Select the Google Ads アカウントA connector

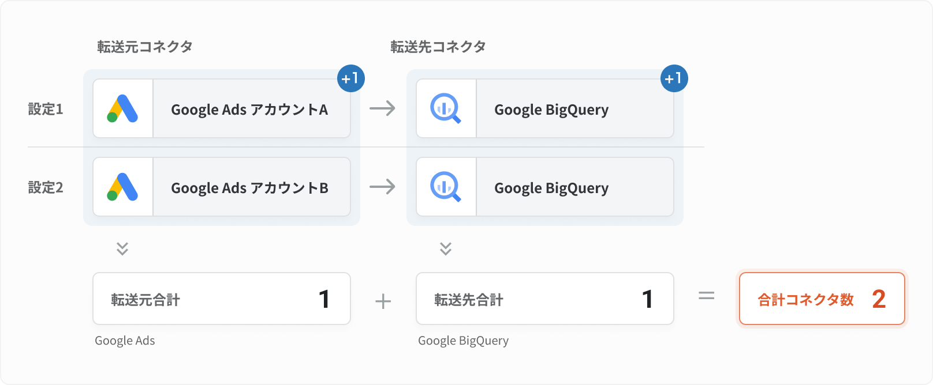point(222,108)
